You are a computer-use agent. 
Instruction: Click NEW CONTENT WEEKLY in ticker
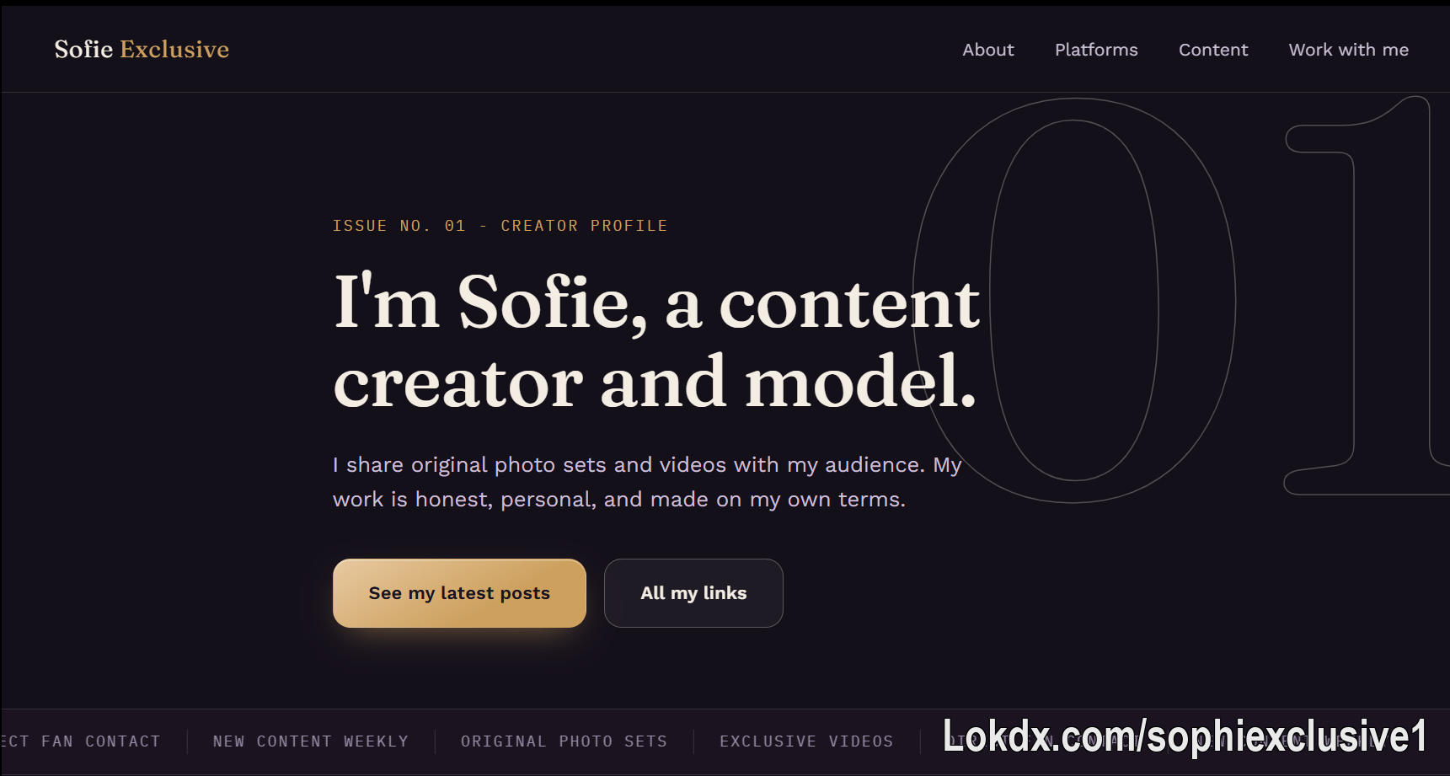click(x=310, y=741)
